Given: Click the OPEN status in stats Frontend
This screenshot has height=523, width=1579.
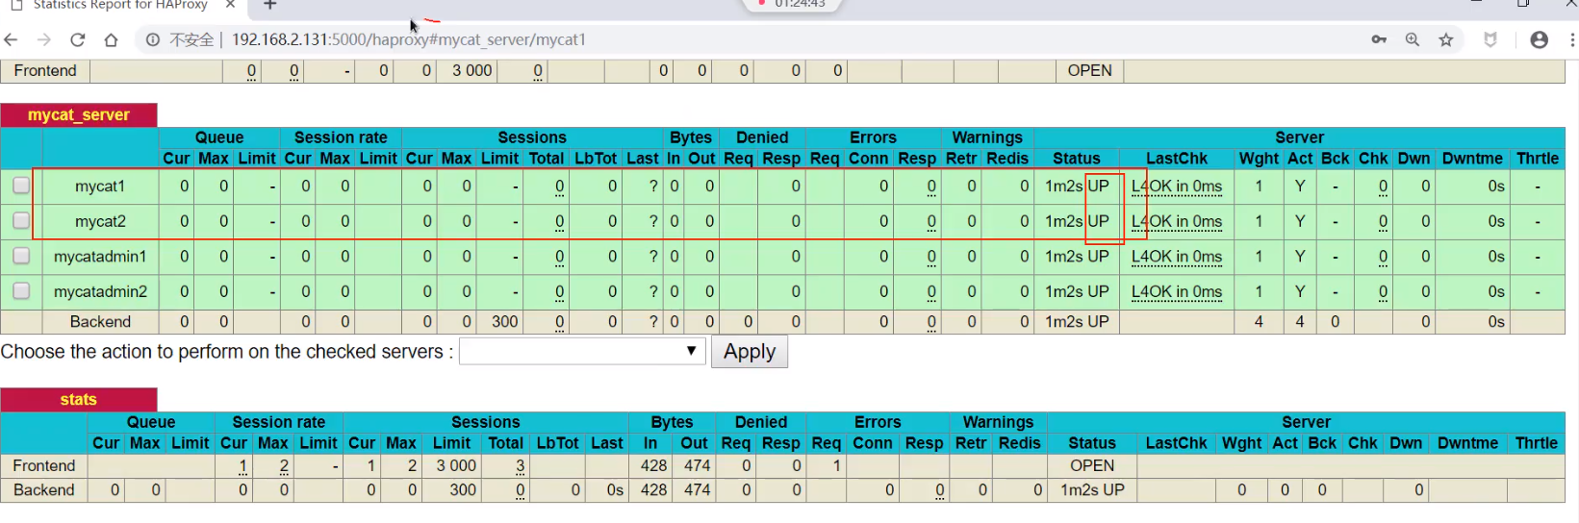Looking at the screenshot, I should click(1092, 465).
